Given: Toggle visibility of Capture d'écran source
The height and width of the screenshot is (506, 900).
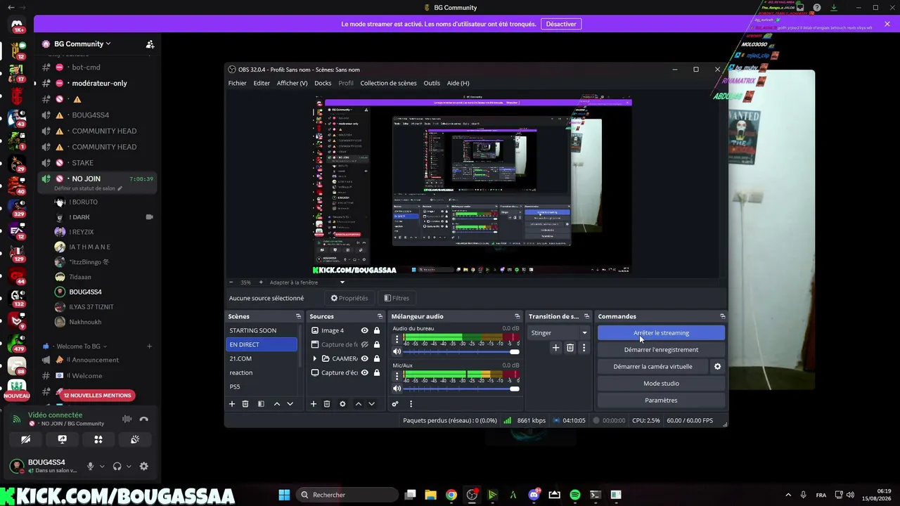Looking at the screenshot, I should pyautogui.click(x=364, y=372).
